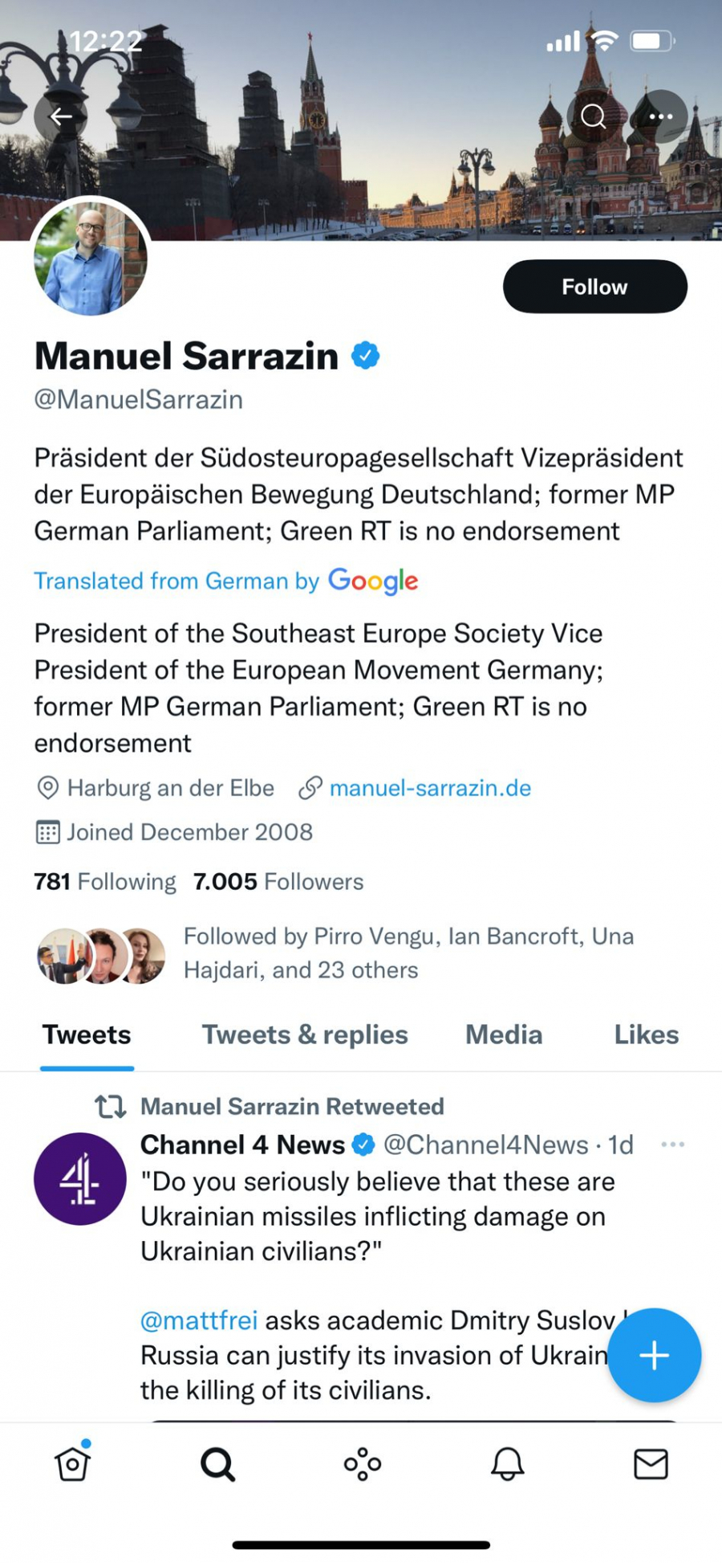View the 7.005 Followers list
This screenshot has width=722, height=1563.
pos(278,882)
